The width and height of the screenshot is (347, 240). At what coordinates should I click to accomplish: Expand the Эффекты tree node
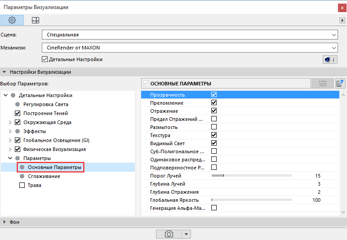click(10, 131)
